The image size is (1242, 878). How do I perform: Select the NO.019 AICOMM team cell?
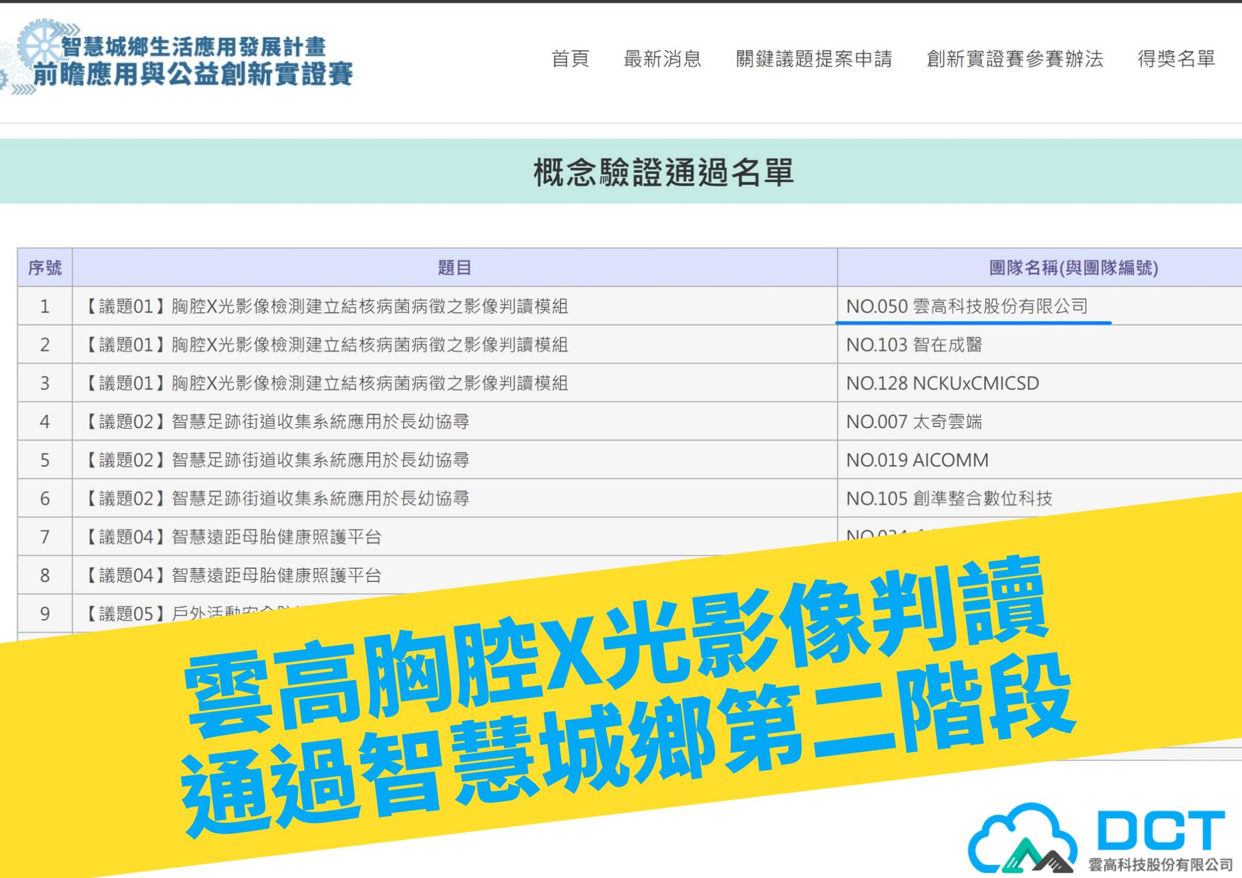coord(1040,460)
